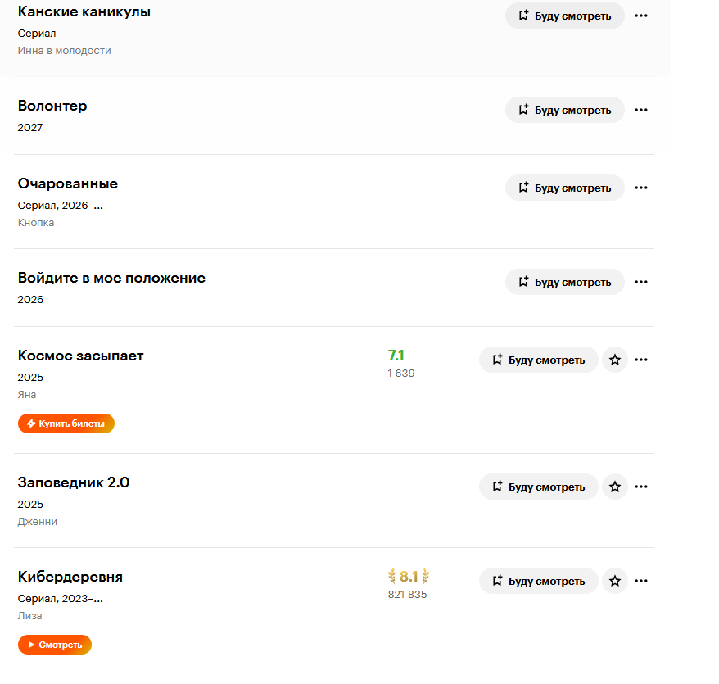Rate Космос засыпает with star icon
Screen dimensions: 719x684
click(615, 360)
